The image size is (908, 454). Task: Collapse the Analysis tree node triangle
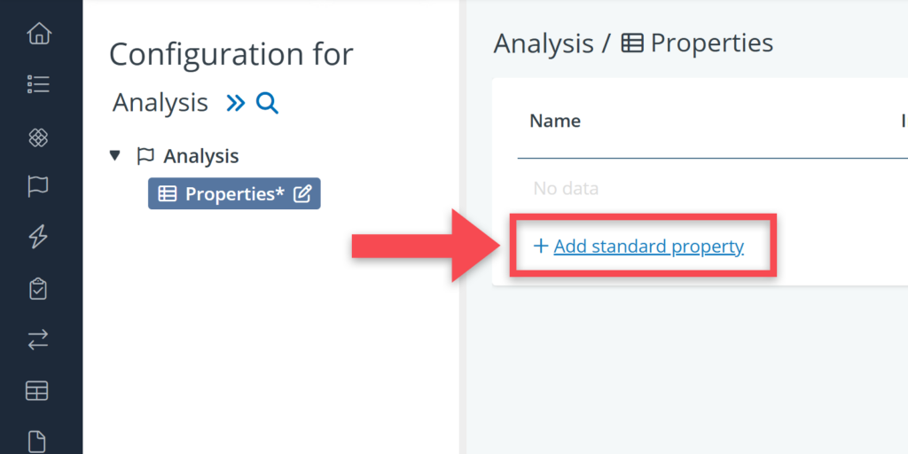(114, 156)
